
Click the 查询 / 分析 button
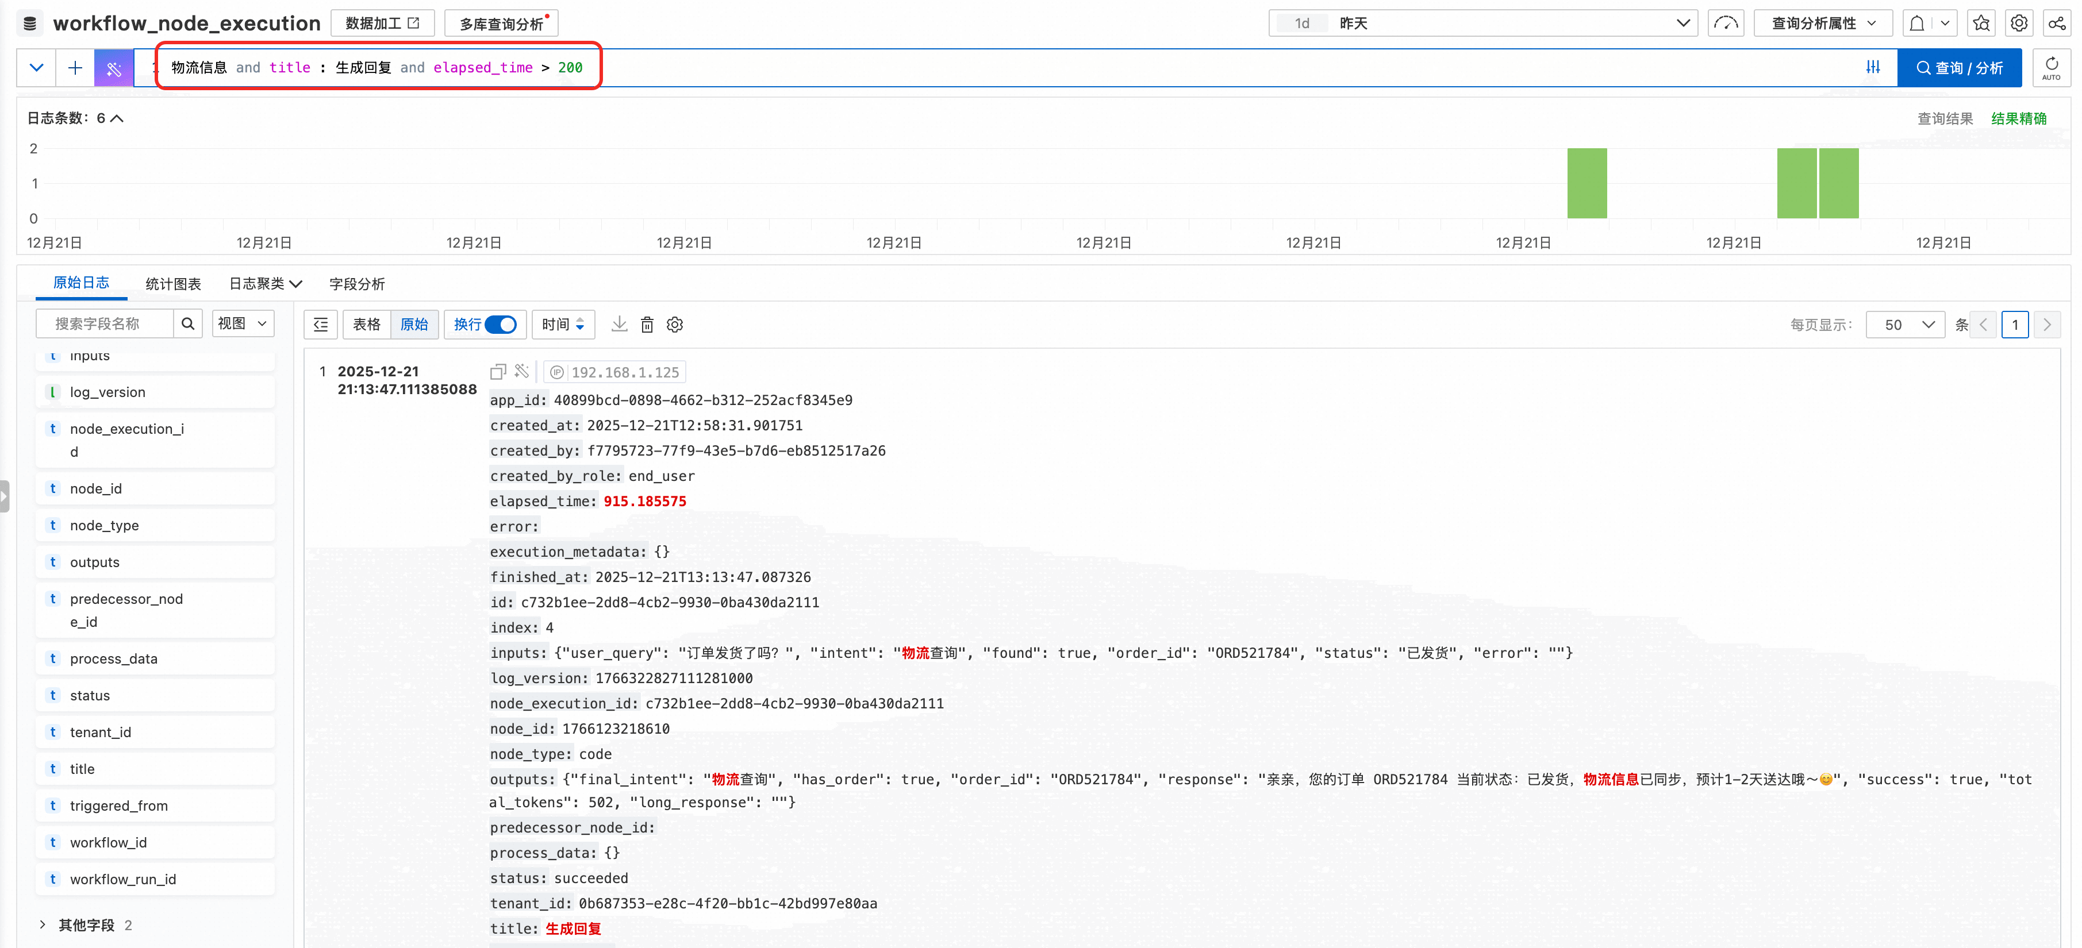pos(1959,68)
